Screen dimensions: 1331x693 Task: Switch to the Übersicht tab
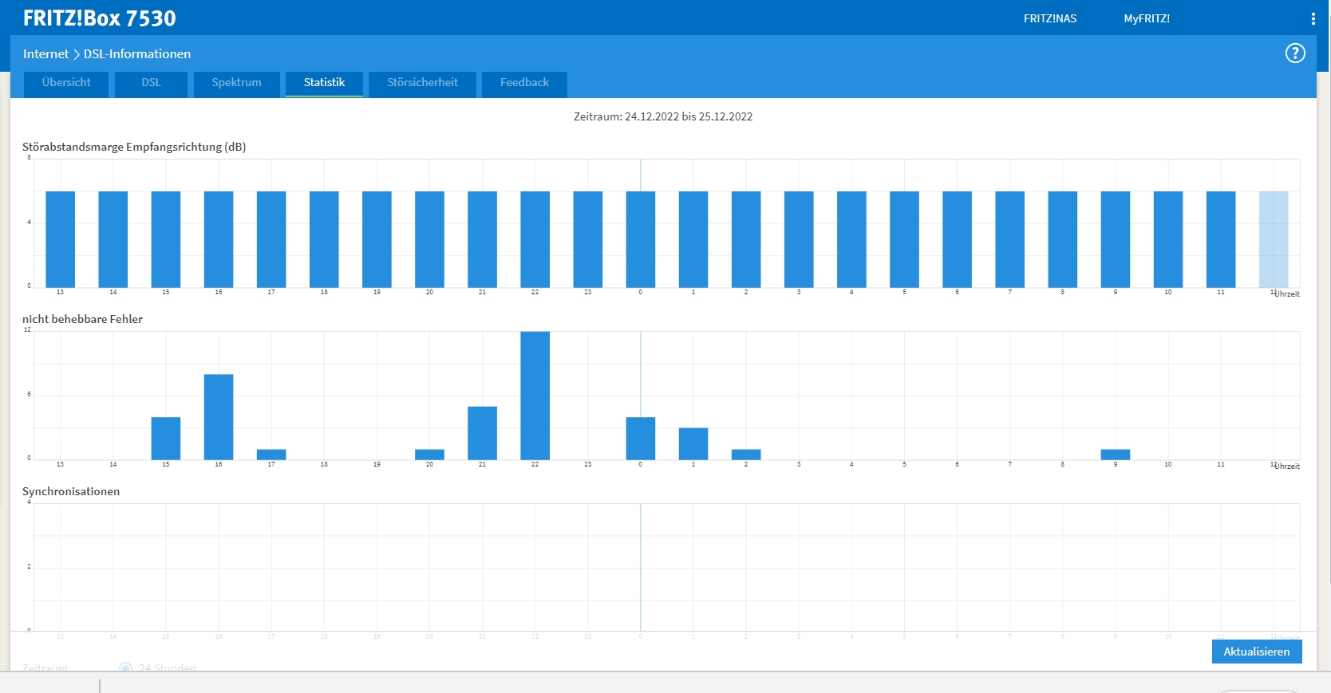click(x=66, y=83)
